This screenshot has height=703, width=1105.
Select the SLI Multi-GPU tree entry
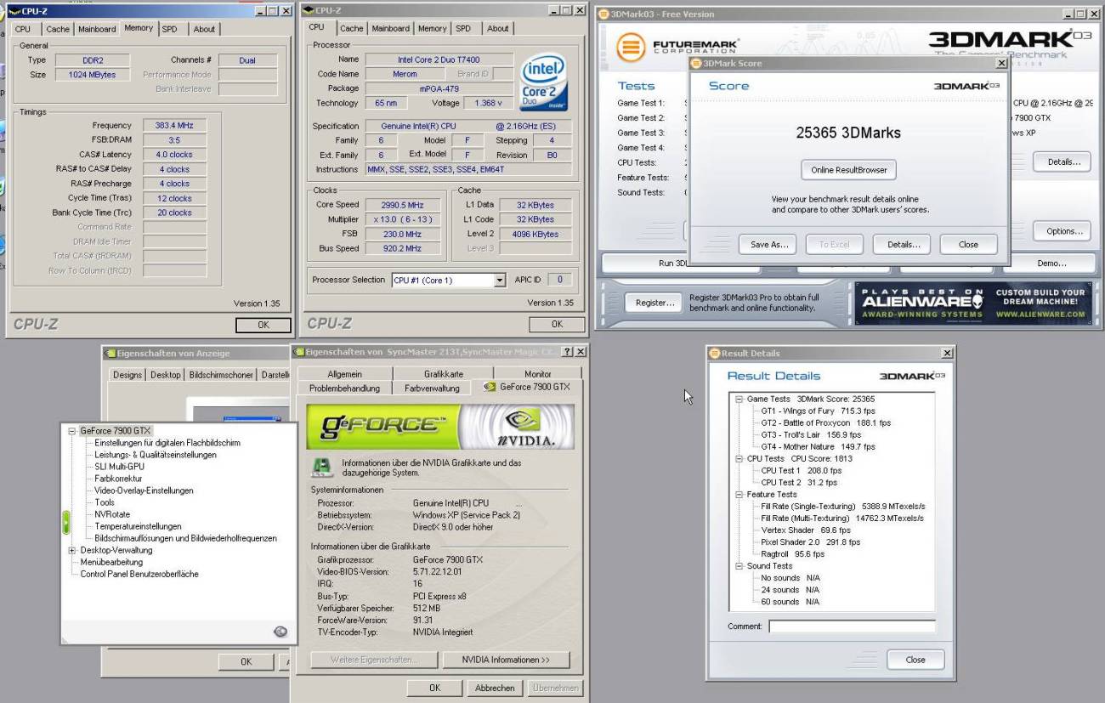pyautogui.click(x=120, y=467)
